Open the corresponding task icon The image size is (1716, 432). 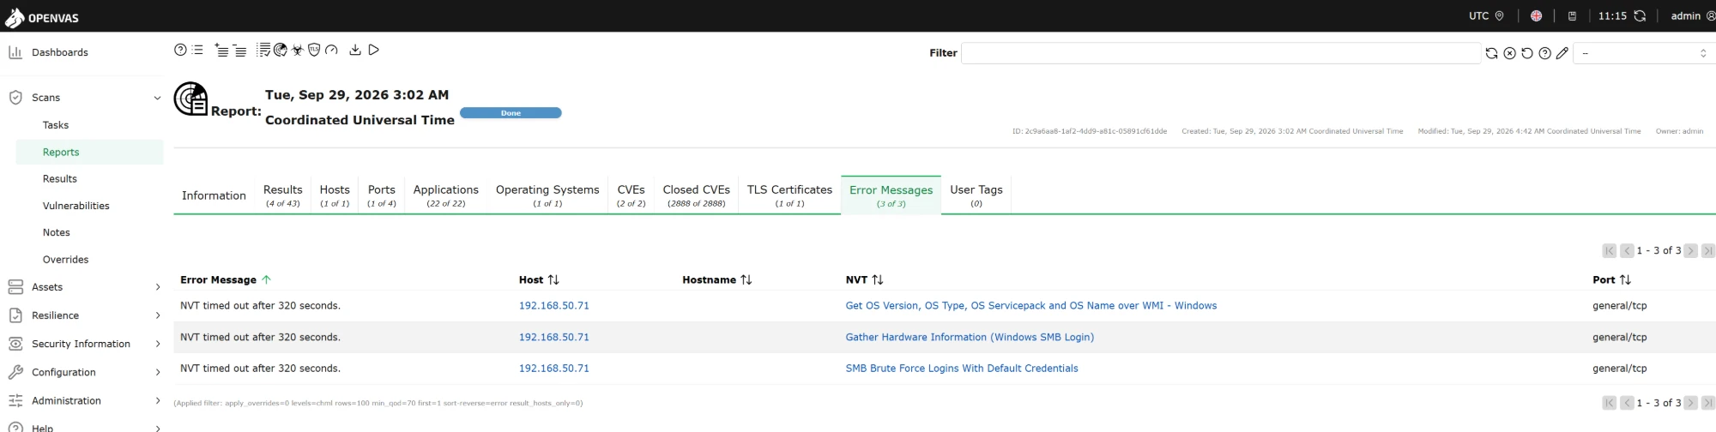tap(264, 50)
